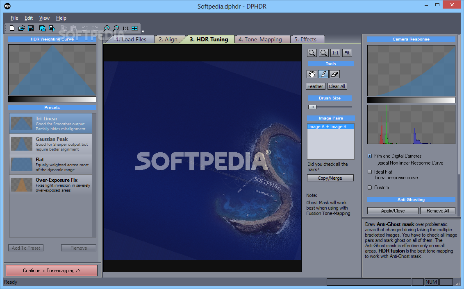
Task: Set 1:1 zoom from the top toolbar
Action: click(126, 28)
